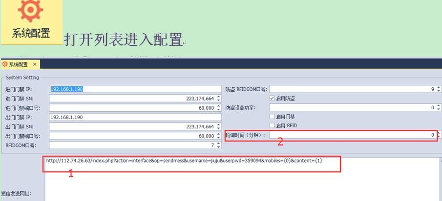This screenshot has width=442, height=201.
Task: Decrease 进门门禁端口号 value
Action: click(x=219, y=109)
